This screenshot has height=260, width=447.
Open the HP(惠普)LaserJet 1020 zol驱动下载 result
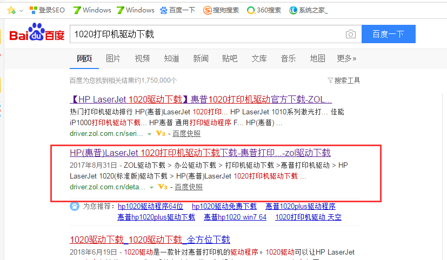point(200,153)
